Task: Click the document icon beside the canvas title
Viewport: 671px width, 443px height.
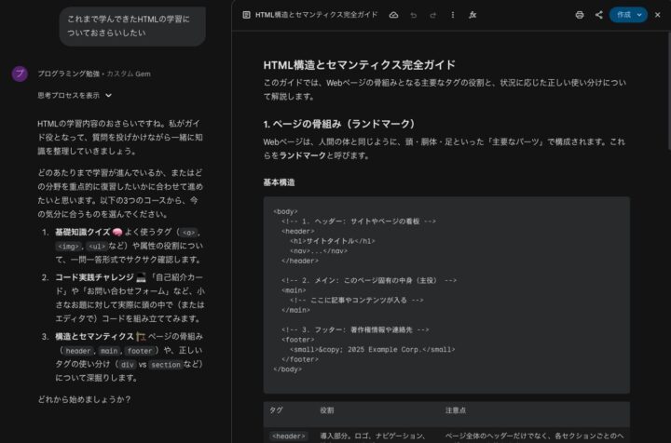Action: (246, 15)
